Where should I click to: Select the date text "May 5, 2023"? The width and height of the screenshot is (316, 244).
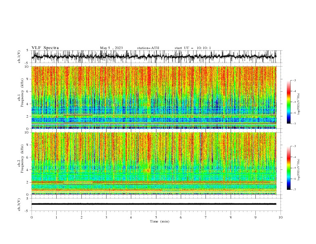pos(111,48)
